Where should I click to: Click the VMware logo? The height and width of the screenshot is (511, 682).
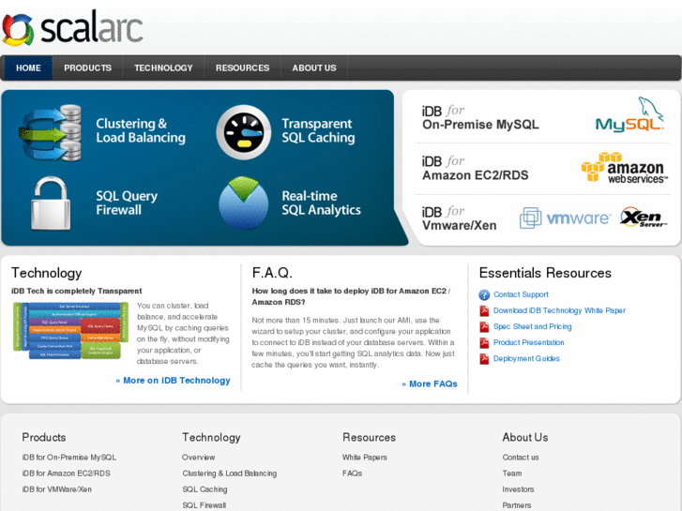pos(566,218)
